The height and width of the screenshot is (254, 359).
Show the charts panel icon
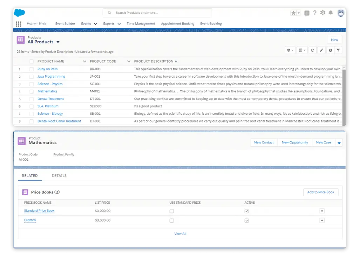[330, 50]
